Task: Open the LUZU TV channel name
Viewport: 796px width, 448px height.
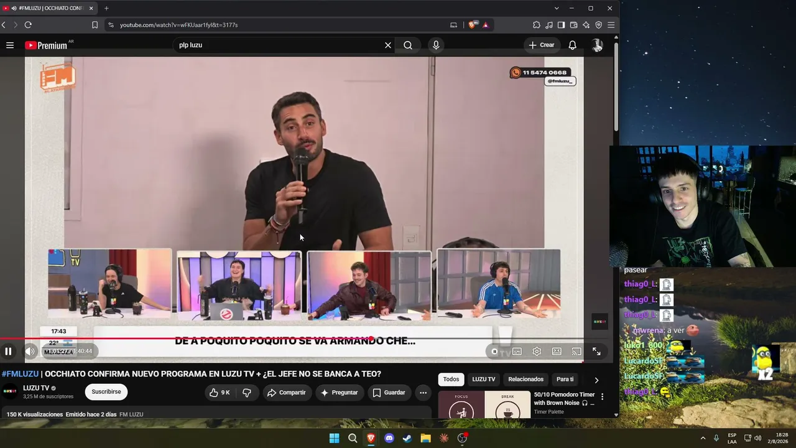Action: [x=36, y=388]
